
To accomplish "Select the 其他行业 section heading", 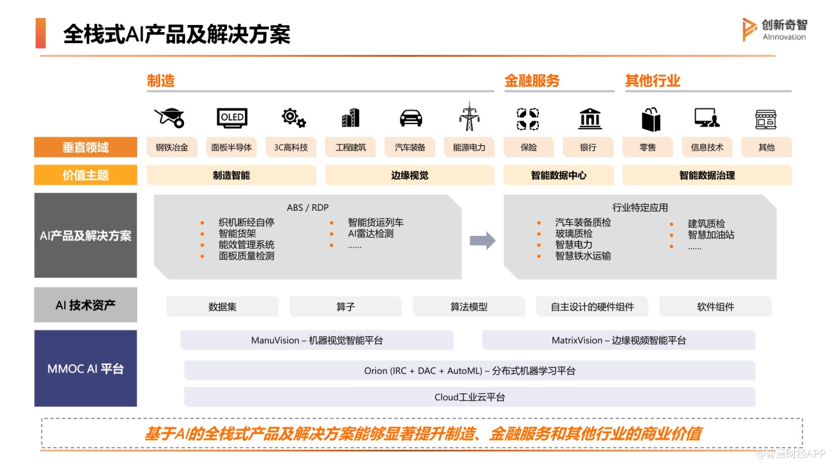I will (x=653, y=81).
